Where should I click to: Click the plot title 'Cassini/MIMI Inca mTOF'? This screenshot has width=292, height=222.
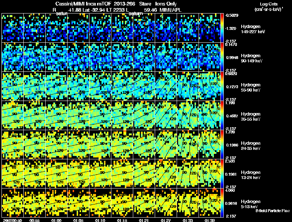coord(84,4)
